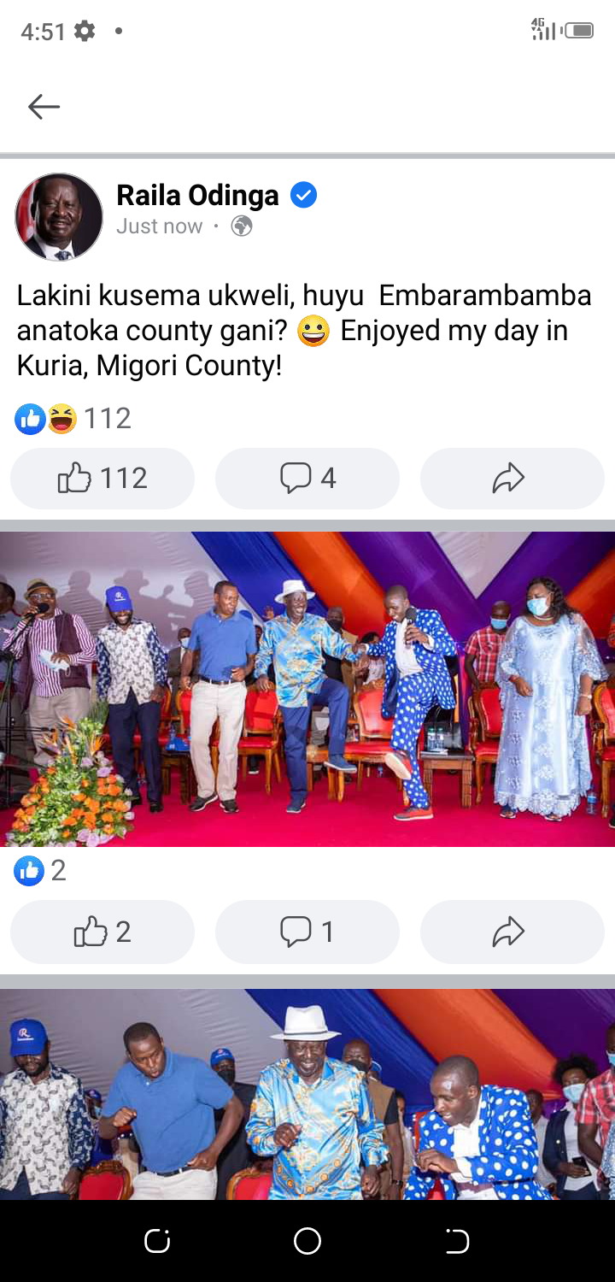
Task: Share the first photo via arrow icon
Action: (512, 932)
